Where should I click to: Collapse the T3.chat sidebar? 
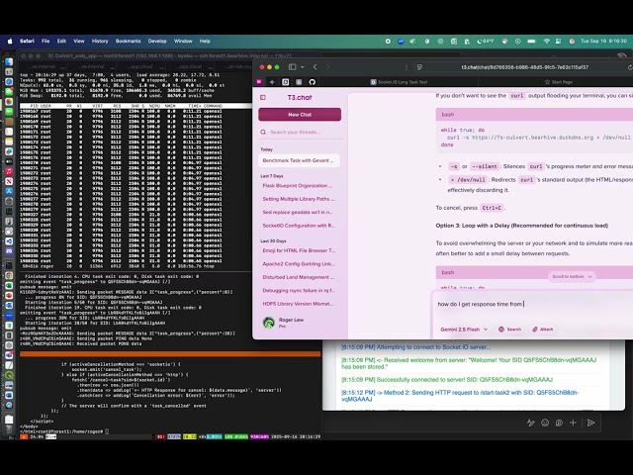click(263, 97)
